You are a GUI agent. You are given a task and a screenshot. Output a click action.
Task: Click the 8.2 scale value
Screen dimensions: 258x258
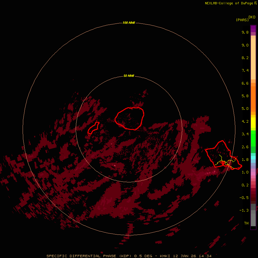point(245,58)
